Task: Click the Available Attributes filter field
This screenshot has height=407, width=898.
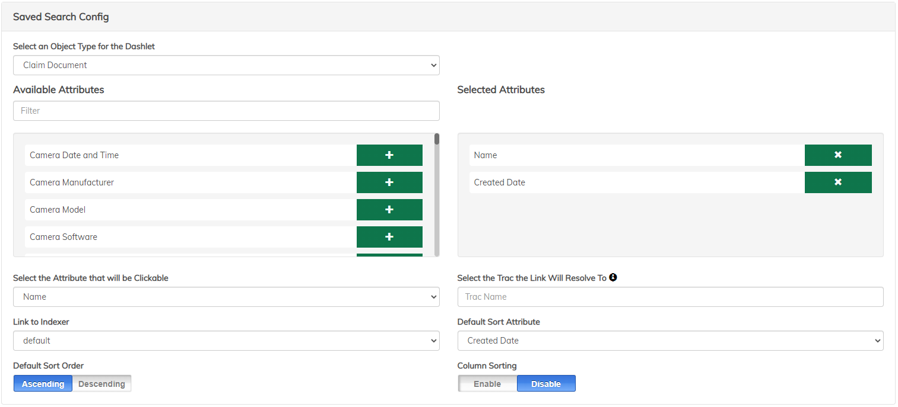Action: 226,111
